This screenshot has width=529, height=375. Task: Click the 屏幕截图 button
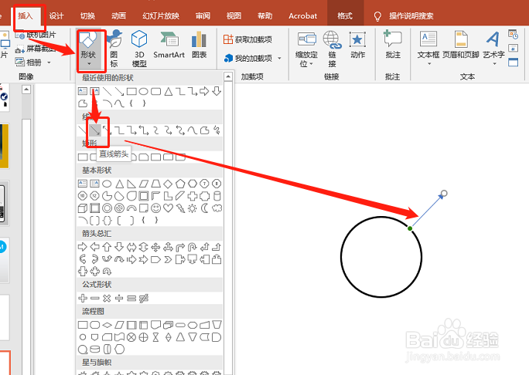36,49
